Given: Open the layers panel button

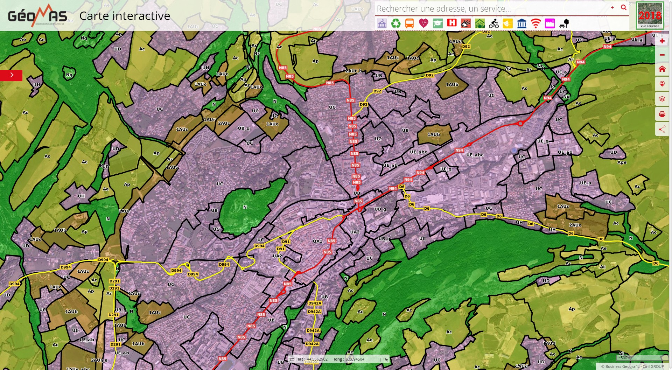Looking at the screenshot, I should [x=662, y=99].
